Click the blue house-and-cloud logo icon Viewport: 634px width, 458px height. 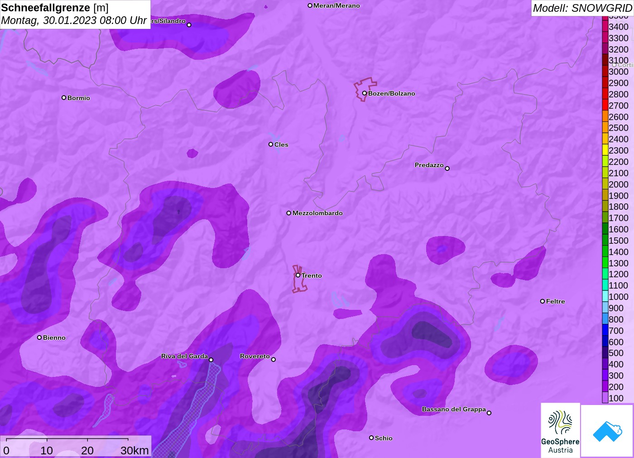(607, 431)
